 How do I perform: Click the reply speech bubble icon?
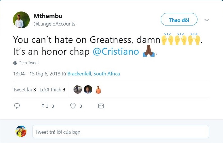(x=17, y=106)
